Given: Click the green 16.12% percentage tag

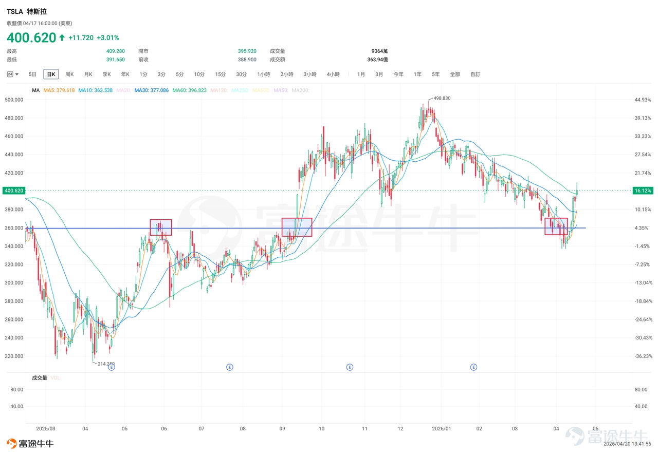Looking at the screenshot, I should pyautogui.click(x=643, y=191).
